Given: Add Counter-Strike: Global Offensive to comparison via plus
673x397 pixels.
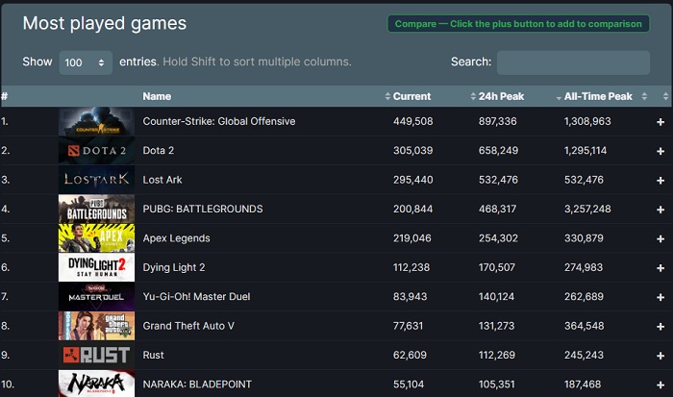Looking at the screenshot, I should pyautogui.click(x=661, y=122).
